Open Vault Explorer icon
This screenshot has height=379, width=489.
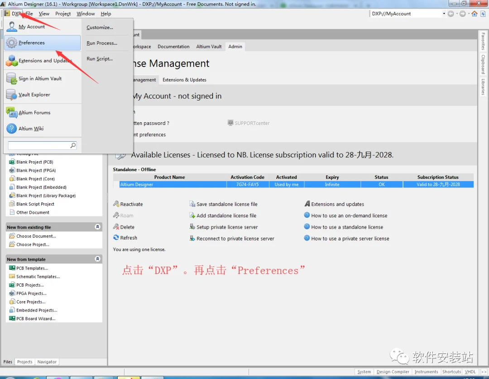[x=12, y=95]
